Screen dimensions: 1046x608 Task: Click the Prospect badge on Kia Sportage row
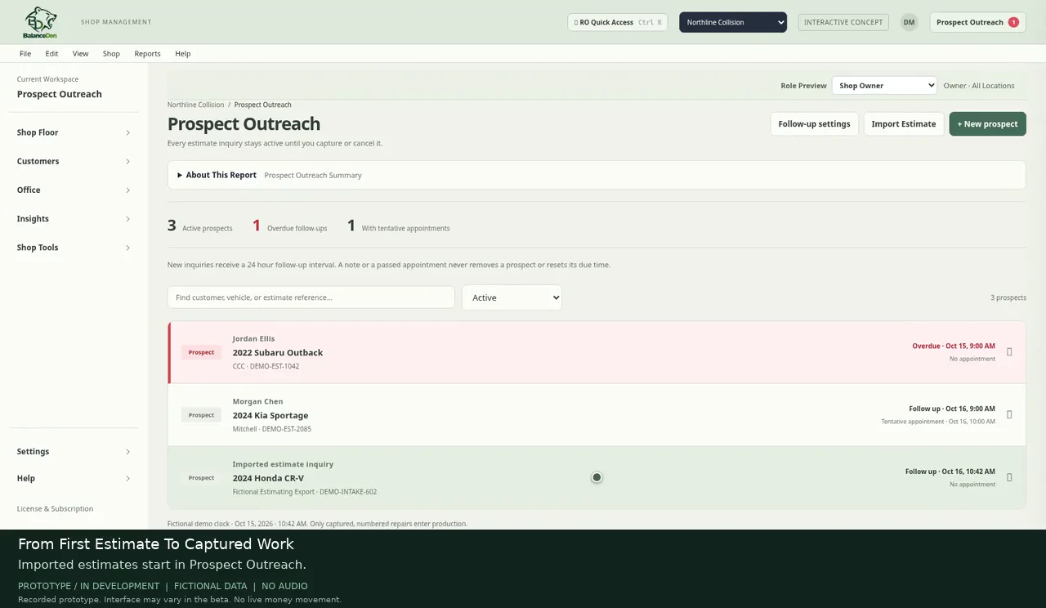pos(201,415)
